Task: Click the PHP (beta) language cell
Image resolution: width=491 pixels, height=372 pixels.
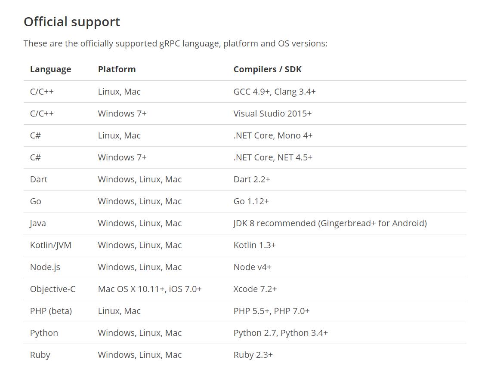Action: coord(51,311)
